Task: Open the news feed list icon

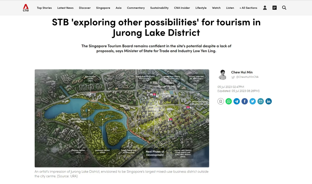Action: click(275, 8)
